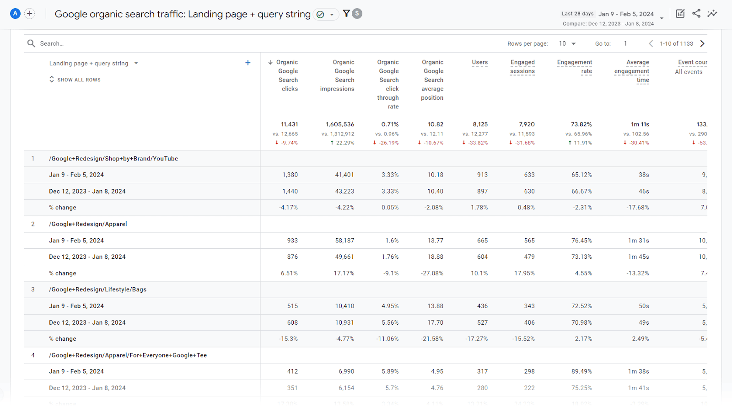Open the Event count All events selector
Screen dimensions: 732x407
point(689,72)
